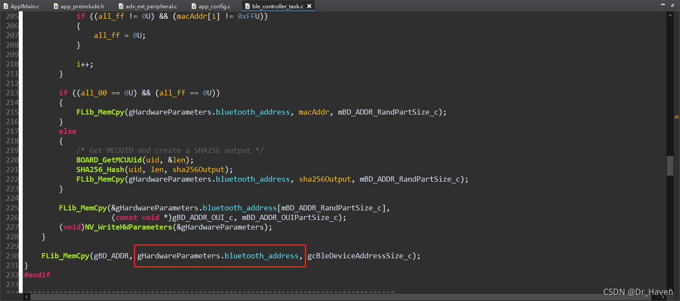This screenshot has height=301, width=680.
Task: Click bluetooth_address field on line 230
Action: point(262,256)
